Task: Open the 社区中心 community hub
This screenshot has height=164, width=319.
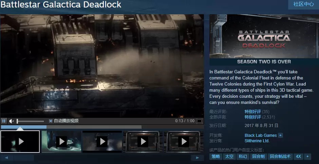Action: [x=303, y=4]
